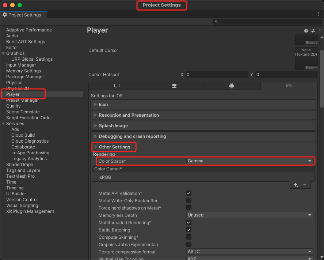Screen dimensions: 324x260
Task: Add a color gamut with plus icon
Action: pos(296,185)
